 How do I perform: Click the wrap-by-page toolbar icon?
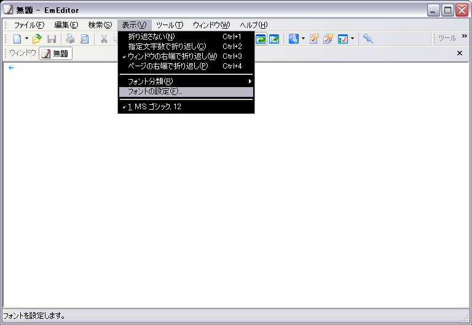(274, 39)
